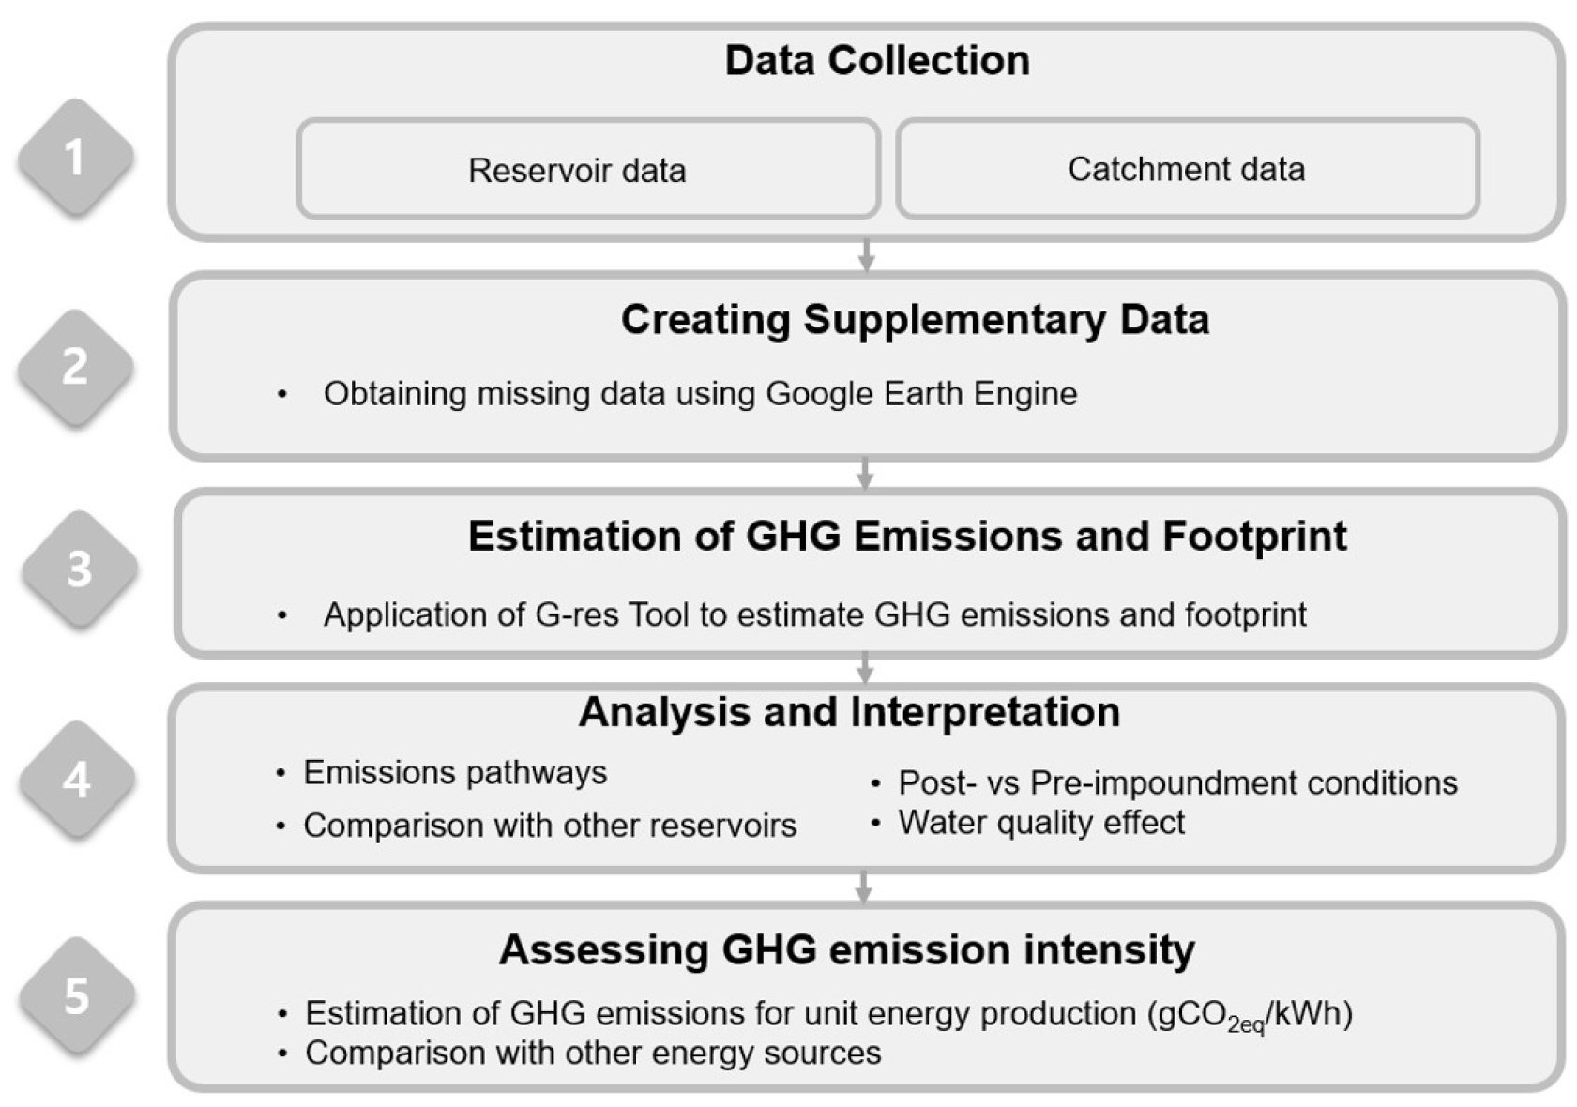
Task: Click the step 2 diamond icon
Action: coord(76,366)
